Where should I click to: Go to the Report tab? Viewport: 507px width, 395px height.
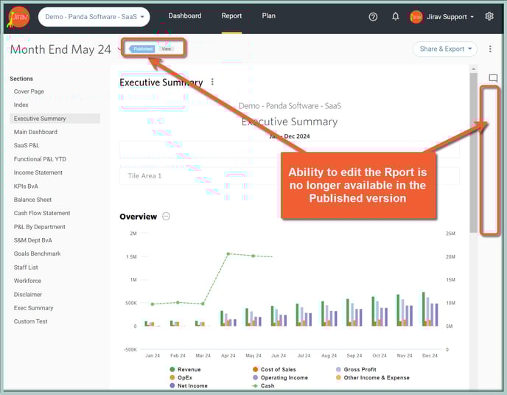(x=231, y=15)
